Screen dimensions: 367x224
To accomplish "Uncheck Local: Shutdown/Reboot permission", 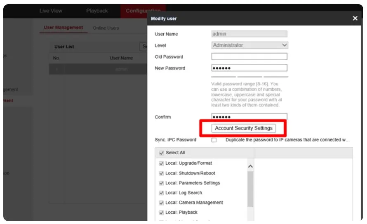I will point(161,173).
